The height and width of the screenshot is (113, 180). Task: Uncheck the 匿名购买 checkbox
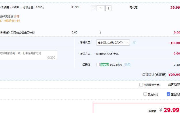[x=168, y=94]
